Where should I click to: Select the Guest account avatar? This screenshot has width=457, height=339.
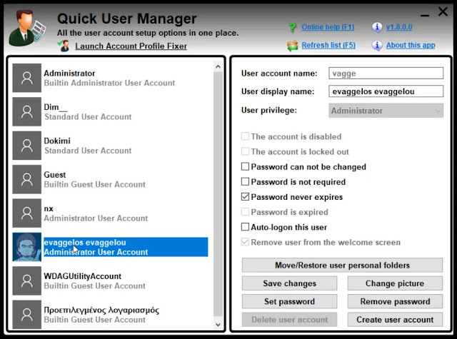(27, 179)
